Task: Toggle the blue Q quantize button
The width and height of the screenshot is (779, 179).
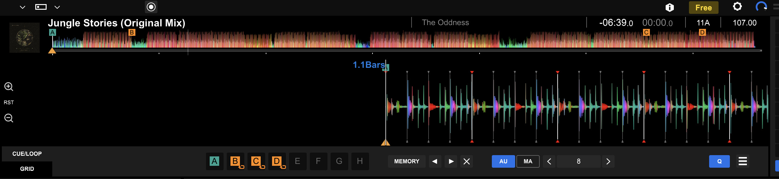Action: coord(719,161)
